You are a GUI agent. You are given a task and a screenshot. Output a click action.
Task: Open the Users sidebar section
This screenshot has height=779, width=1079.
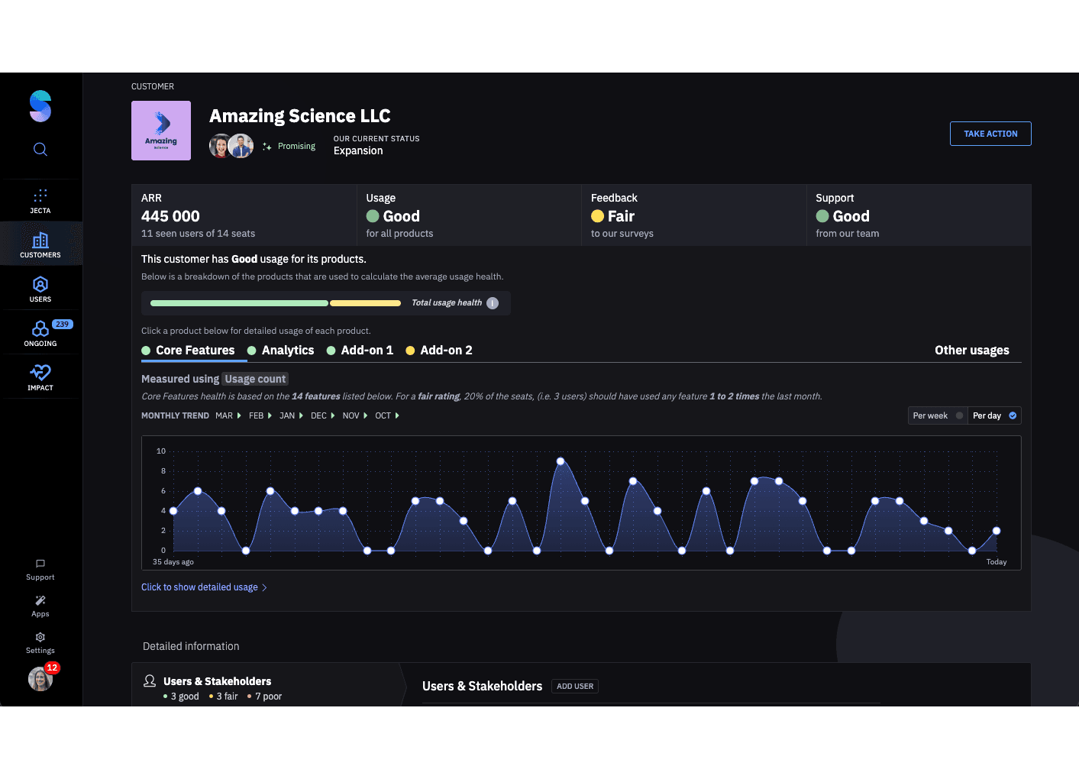click(40, 289)
